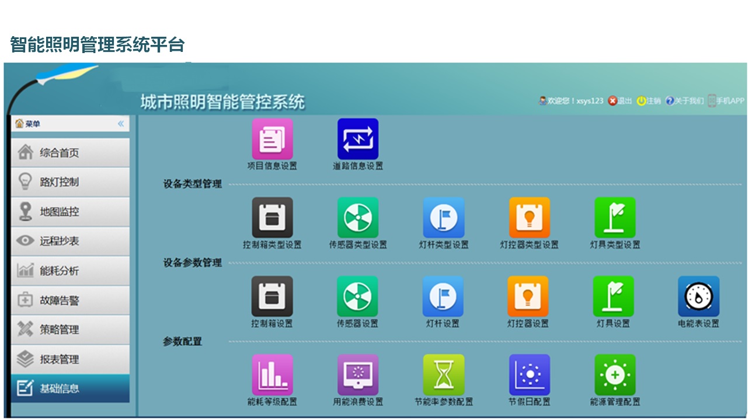The height and width of the screenshot is (420, 752).
Task: Open the 电能表设置 gauge icon
Action: [698, 297]
